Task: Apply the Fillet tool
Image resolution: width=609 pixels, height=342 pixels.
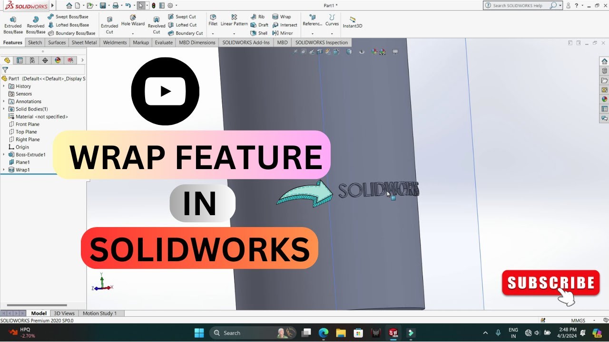Action: coord(213,20)
